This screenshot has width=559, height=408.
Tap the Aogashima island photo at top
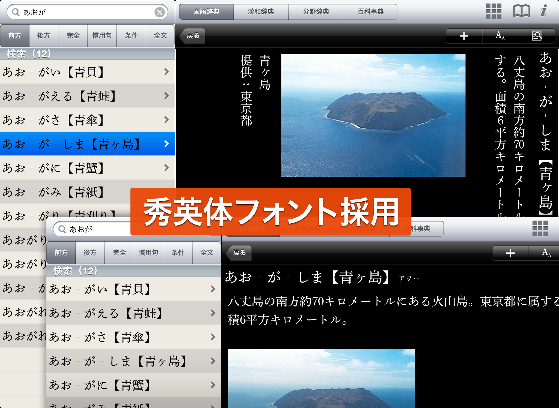pos(373,115)
